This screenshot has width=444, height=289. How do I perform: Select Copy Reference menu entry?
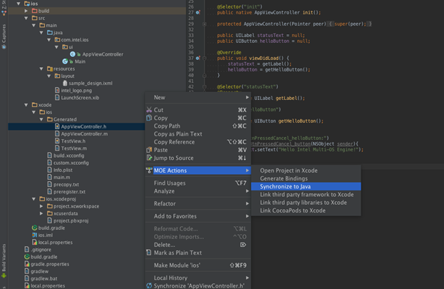(198, 142)
